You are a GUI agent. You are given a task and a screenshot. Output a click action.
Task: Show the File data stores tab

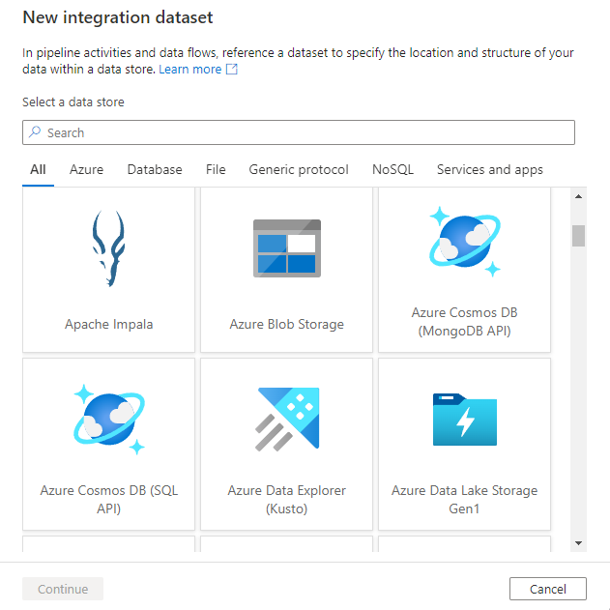(x=216, y=169)
